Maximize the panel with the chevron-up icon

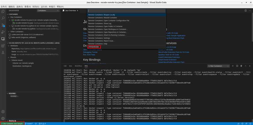coord(246,66)
